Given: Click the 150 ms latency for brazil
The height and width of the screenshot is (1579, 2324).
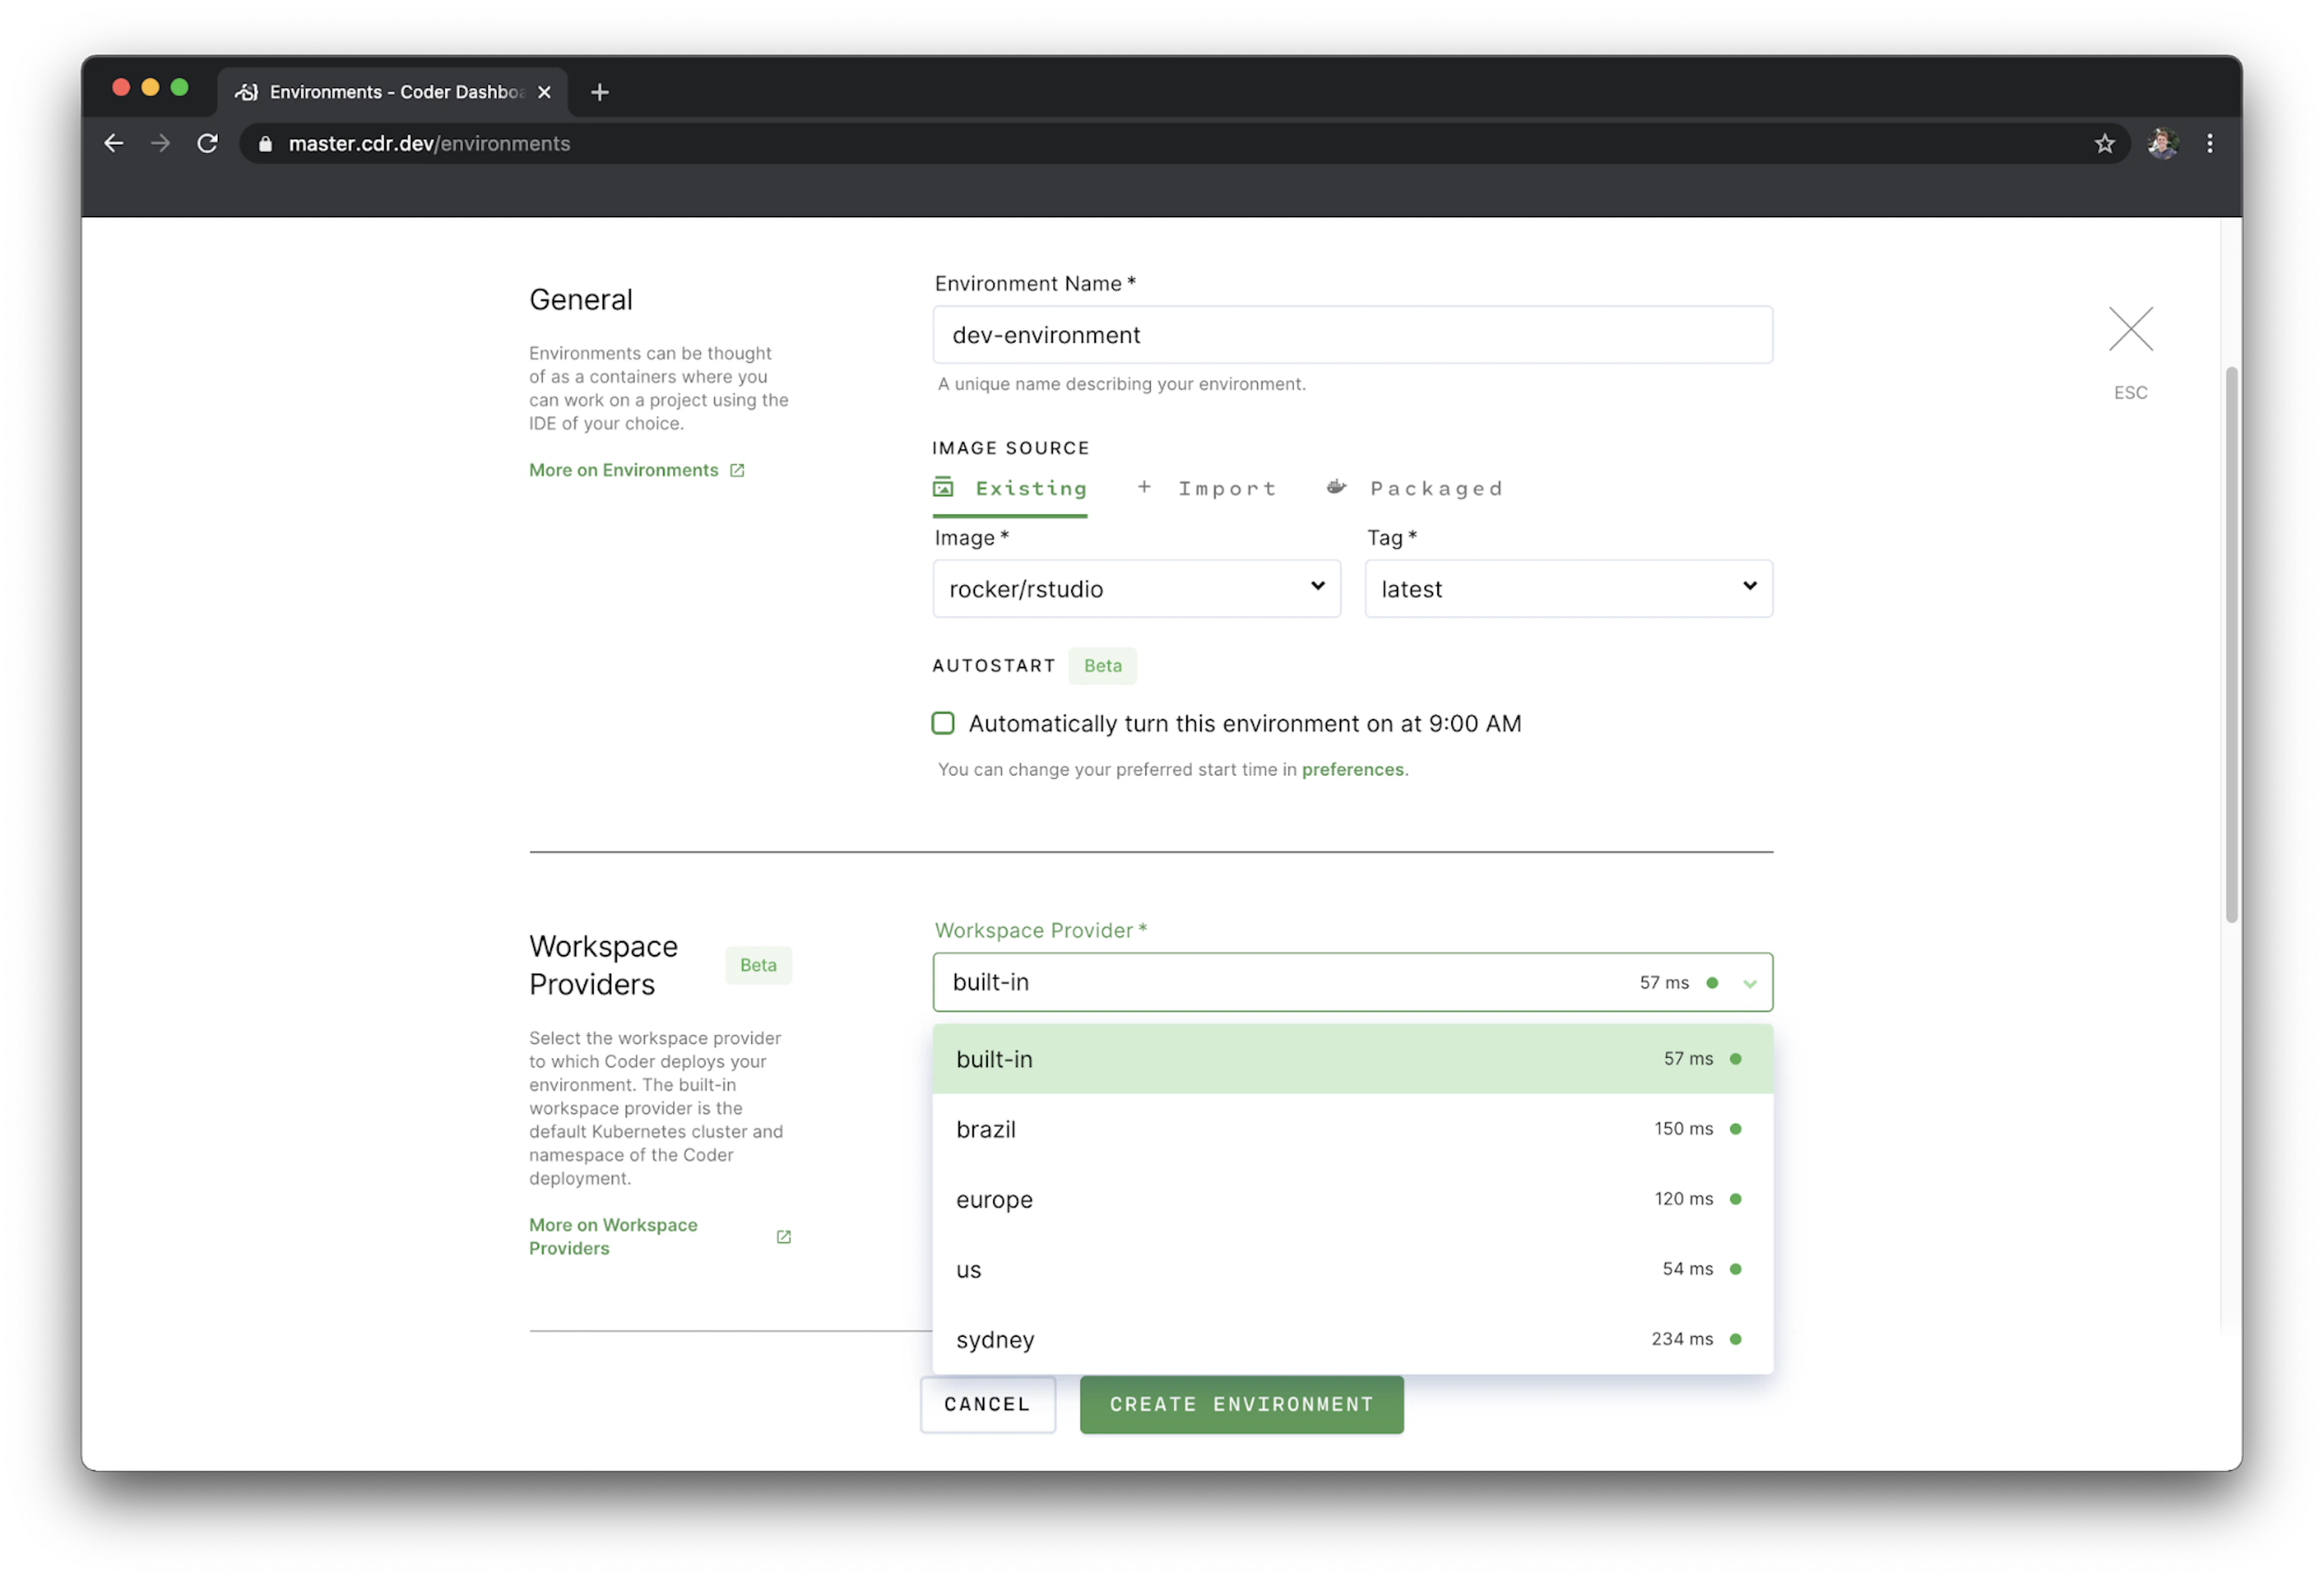Looking at the screenshot, I should tap(1683, 1128).
